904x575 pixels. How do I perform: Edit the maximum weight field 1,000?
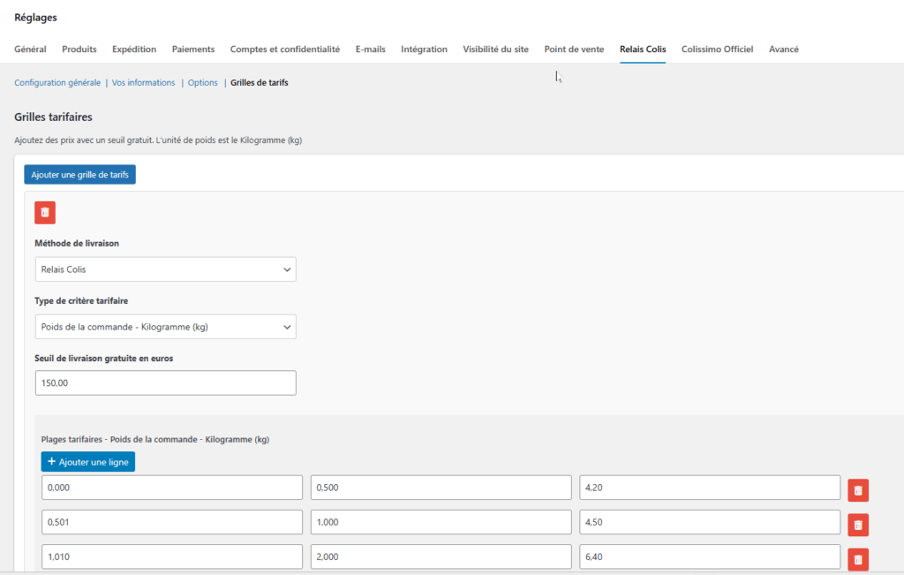click(441, 522)
